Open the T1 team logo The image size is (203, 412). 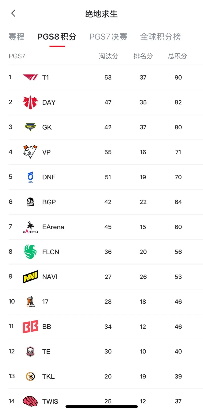[30, 77]
